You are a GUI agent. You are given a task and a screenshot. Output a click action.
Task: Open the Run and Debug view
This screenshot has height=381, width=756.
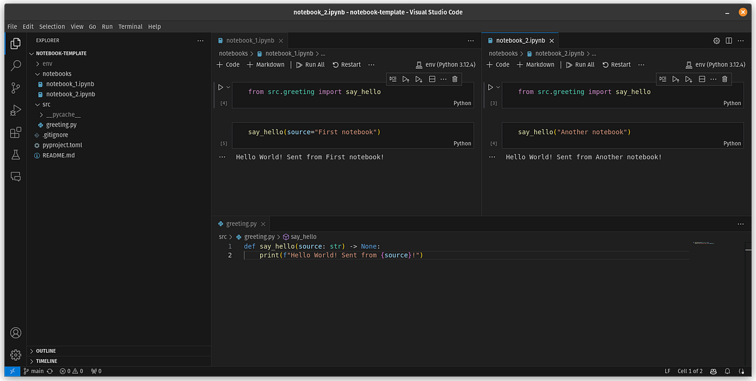tap(15, 110)
